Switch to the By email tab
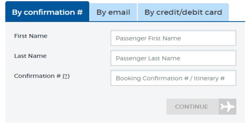 point(113,12)
